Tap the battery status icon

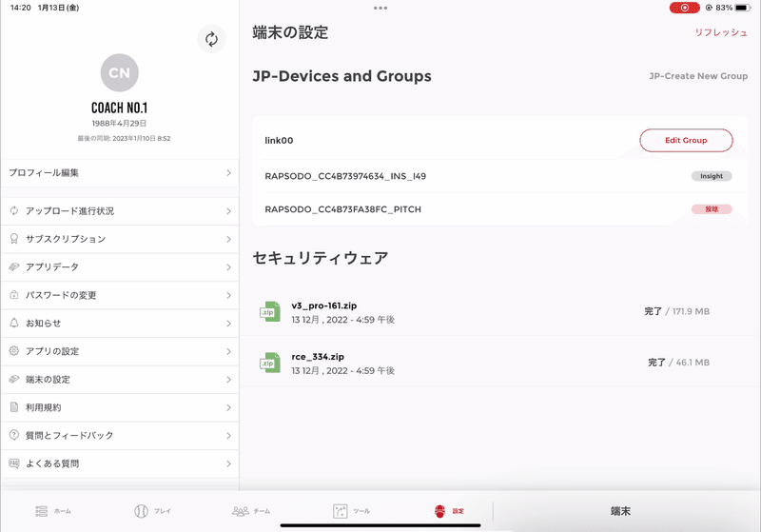coord(743,8)
